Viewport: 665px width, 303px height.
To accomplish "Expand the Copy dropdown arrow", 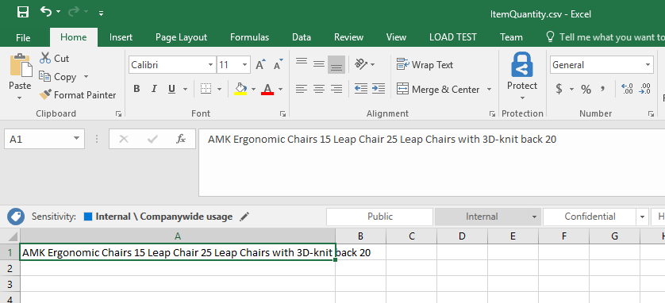I will [x=86, y=77].
